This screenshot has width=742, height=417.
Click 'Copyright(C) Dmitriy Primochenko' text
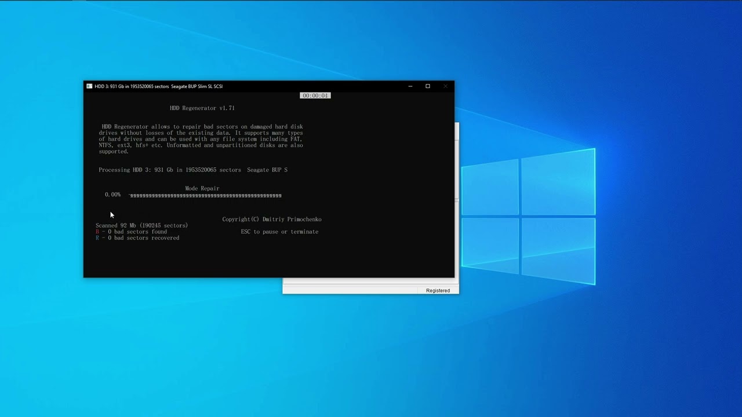(272, 220)
